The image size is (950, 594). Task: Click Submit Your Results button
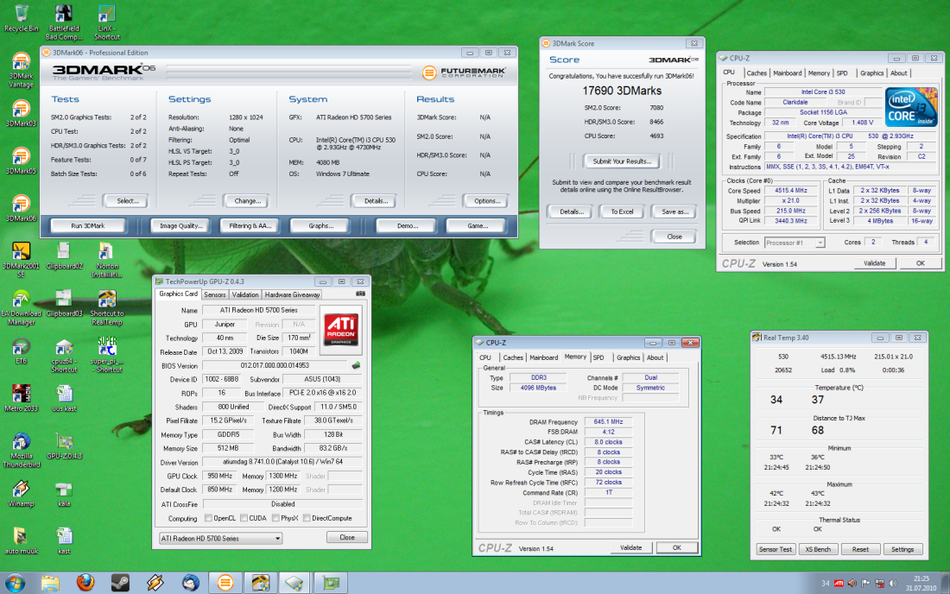(622, 161)
